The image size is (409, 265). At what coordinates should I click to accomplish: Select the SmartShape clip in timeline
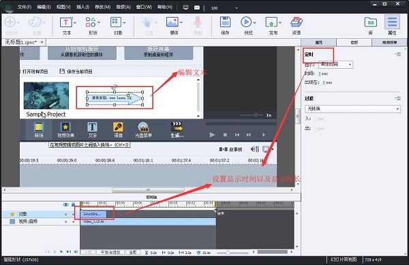pos(93,214)
